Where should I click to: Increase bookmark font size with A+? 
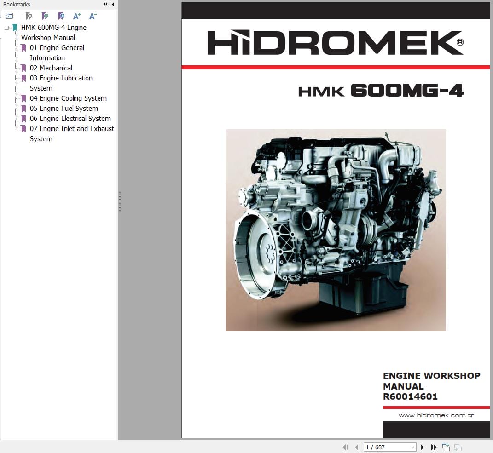tap(77, 16)
